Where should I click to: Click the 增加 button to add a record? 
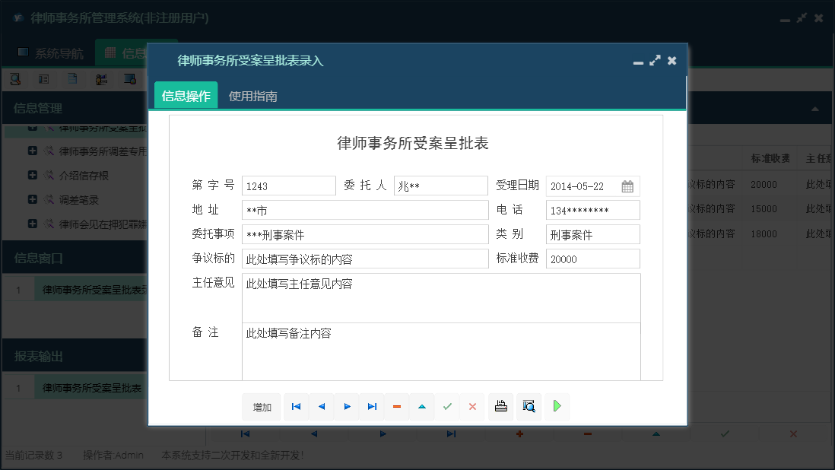pos(261,406)
